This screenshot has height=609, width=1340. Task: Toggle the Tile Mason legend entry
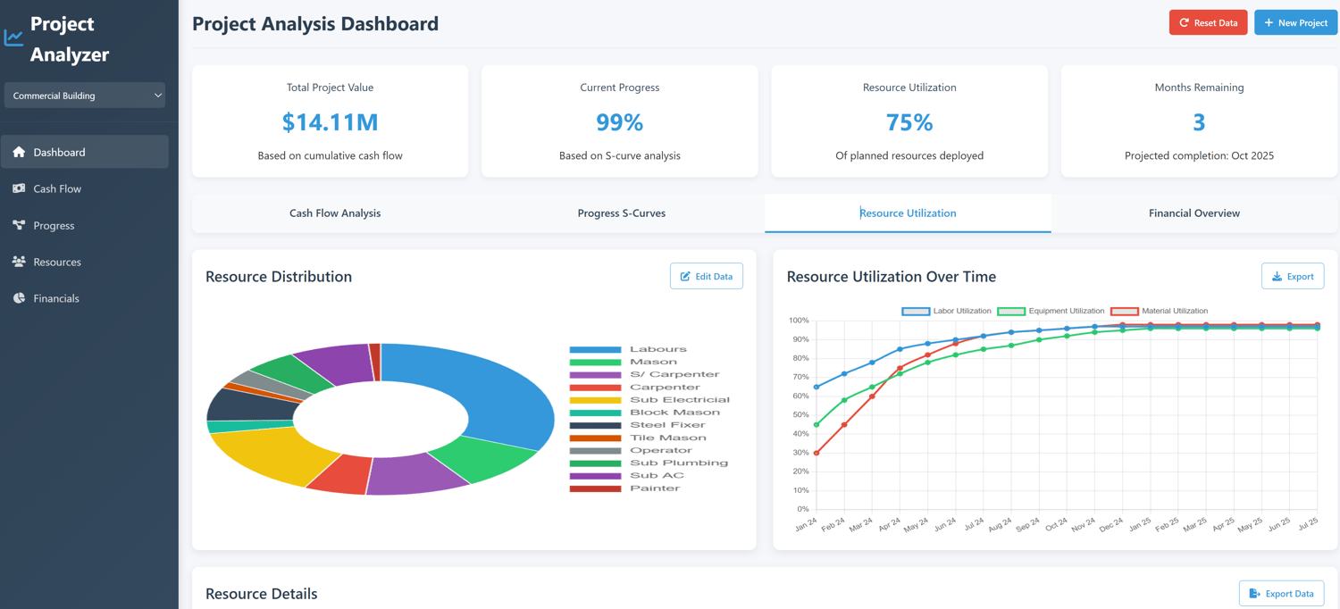(638, 438)
